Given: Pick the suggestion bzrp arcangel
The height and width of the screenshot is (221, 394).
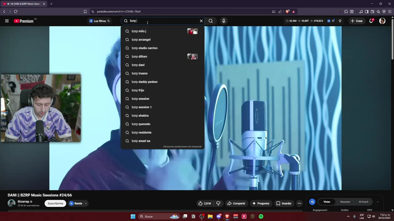Looking at the screenshot, I should coord(163,40).
